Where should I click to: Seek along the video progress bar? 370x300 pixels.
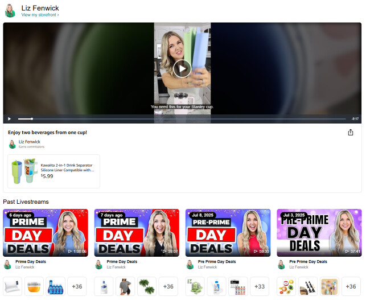pyautogui.click(x=182, y=119)
